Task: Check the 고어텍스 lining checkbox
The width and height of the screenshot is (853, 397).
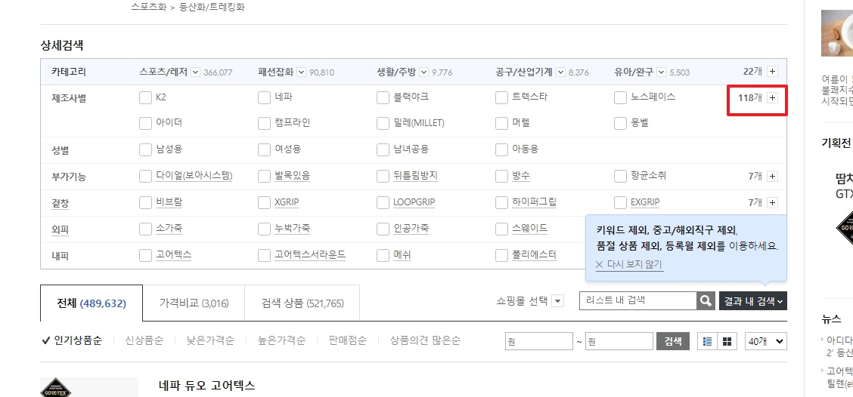Action: tap(145, 254)
